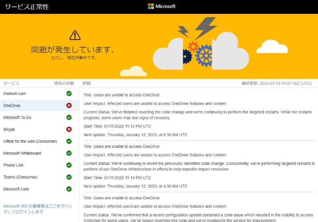Select Microsoft Lists service entry
Viewport: 318px width, 222px height.
tap(39, 189)
